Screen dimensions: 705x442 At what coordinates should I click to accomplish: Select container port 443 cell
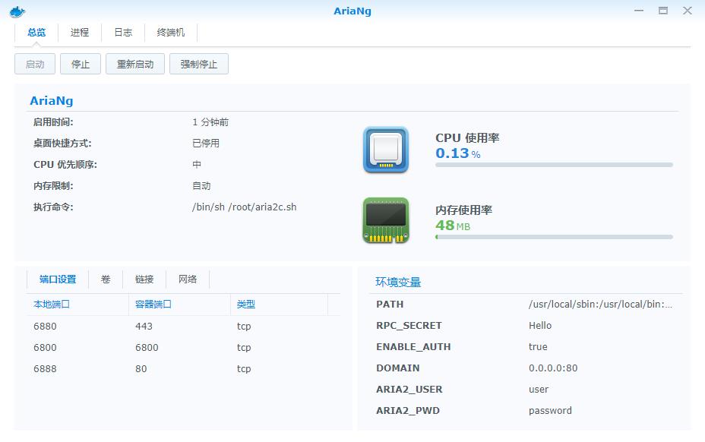[x=144, y=326]
